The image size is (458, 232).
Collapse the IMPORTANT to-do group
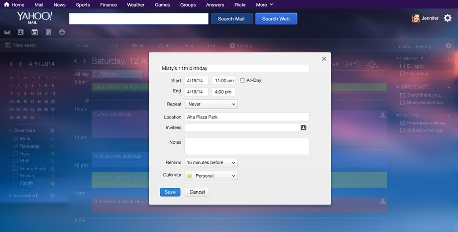point(398,87)
